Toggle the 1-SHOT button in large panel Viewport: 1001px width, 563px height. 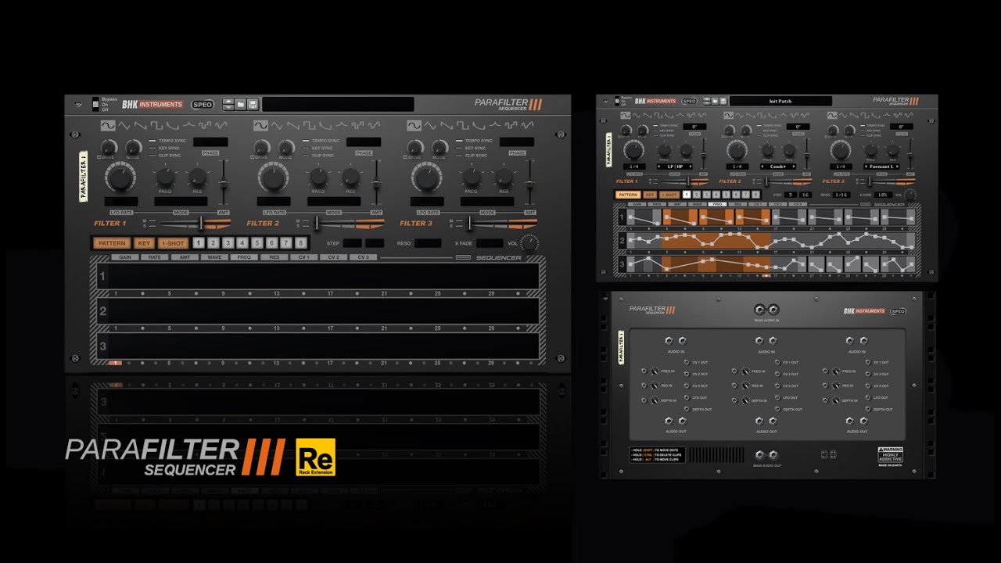click(x=173, y=243)
